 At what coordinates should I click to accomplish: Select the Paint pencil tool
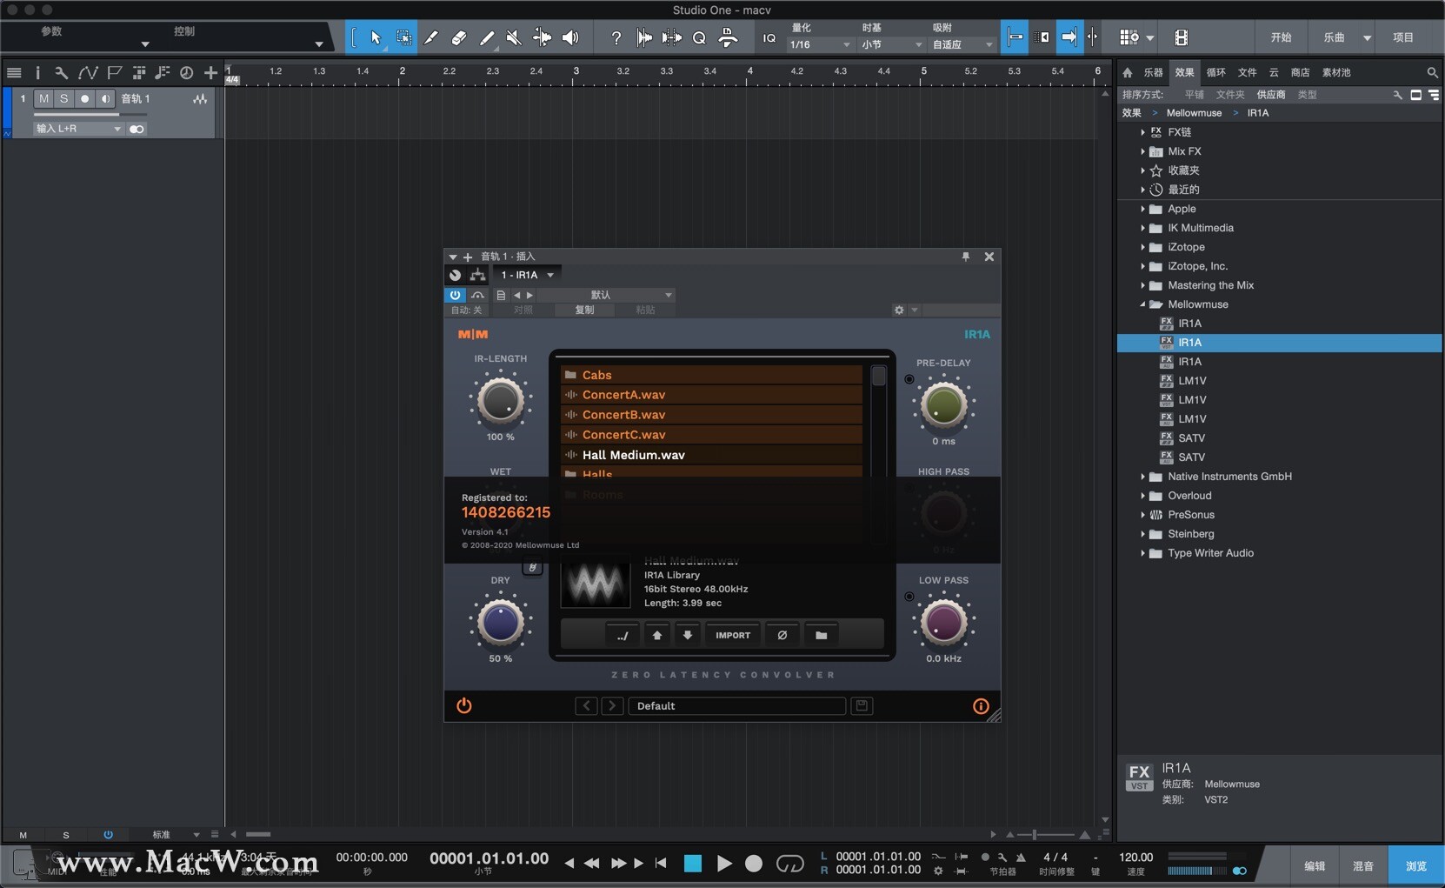click(x=487, y=37)
